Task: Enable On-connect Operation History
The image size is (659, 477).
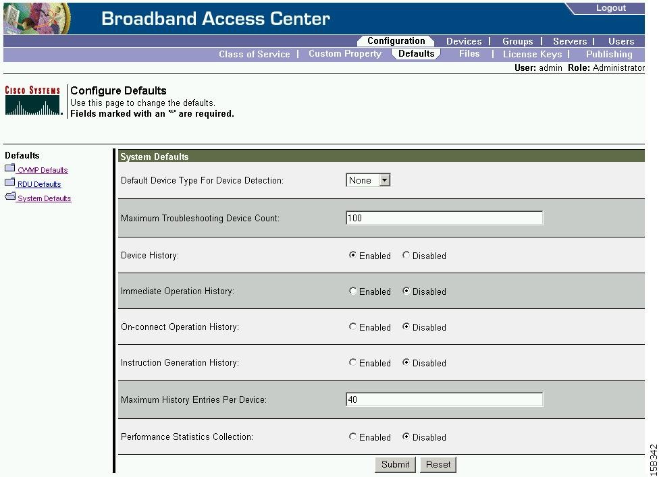Action: pyautogui.click(x=352, y=327)
